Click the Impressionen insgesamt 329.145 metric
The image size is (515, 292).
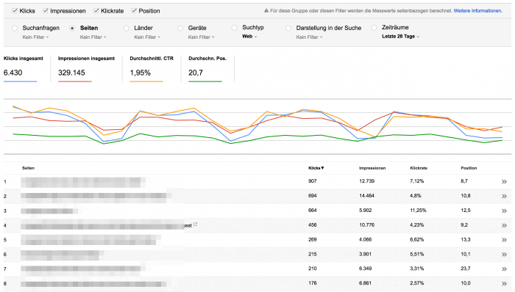tap(86, 68)
